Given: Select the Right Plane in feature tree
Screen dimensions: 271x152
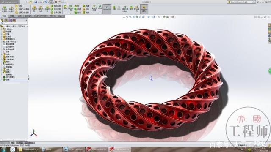Looking at the screenshot, I should (x=9, y=49).
